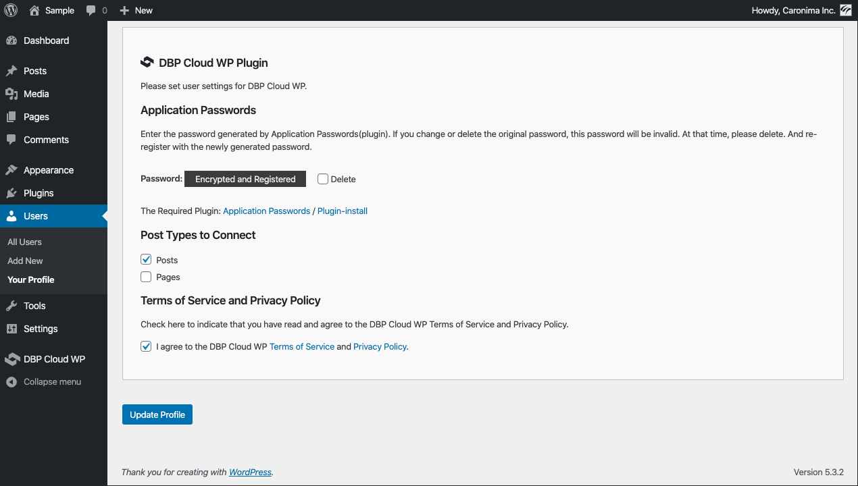
Task: Open the Privacy Policy link
Action: pos(380,346)
